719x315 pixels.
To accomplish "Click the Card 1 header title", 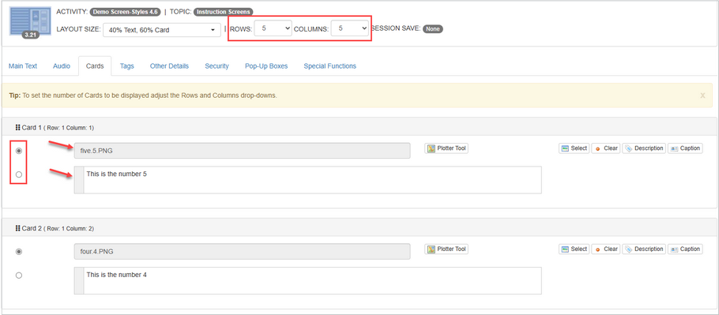I will (58, 128).
